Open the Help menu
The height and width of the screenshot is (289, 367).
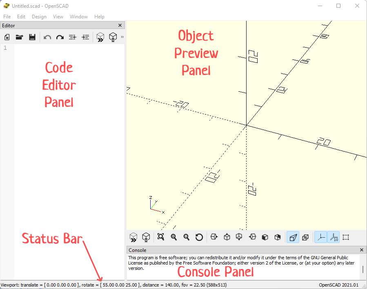(x=99, y=17)
